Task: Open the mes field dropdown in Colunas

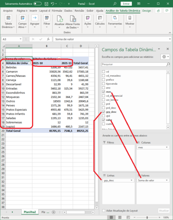Action: [167, 148]
